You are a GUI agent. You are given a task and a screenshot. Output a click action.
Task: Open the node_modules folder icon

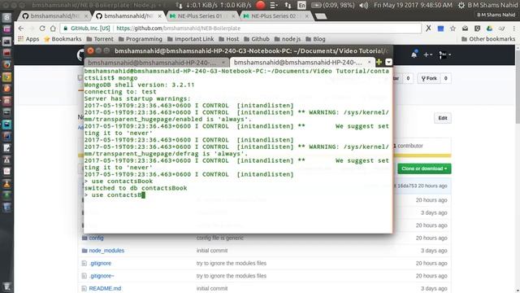[x=84, y=251]
